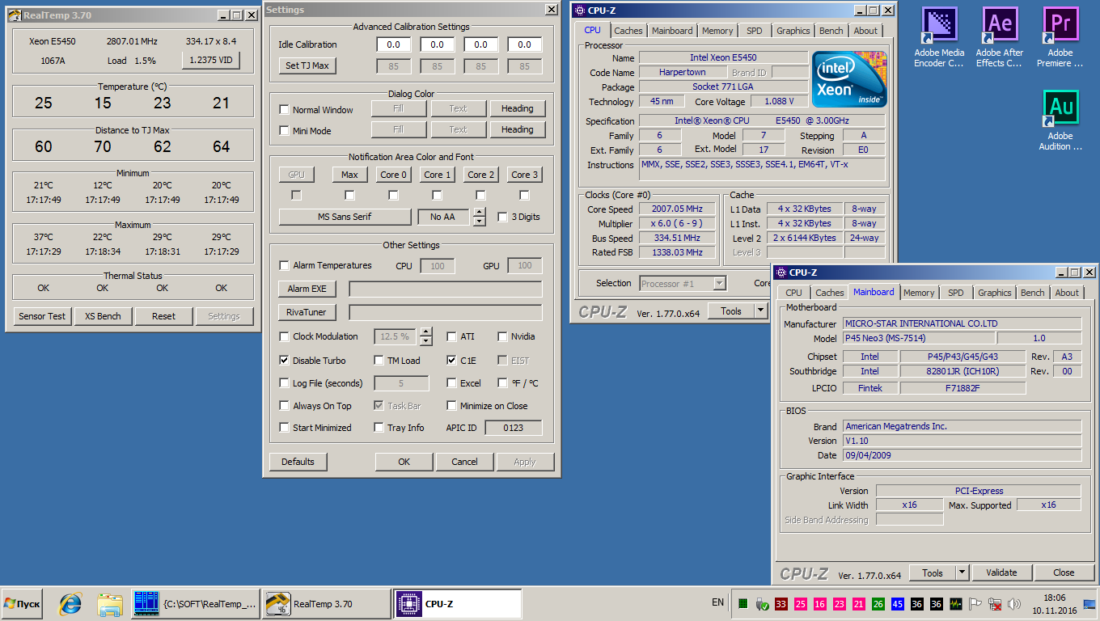1100x621 pixels.
Task: Check the Alarm Temperatures option
Action: (285, 265)
